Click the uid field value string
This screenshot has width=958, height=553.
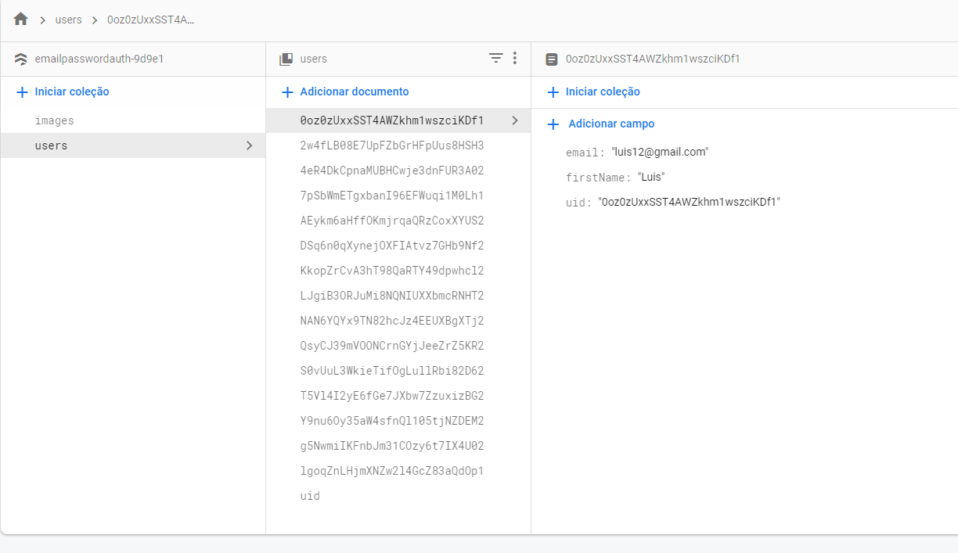pos(690,202)
